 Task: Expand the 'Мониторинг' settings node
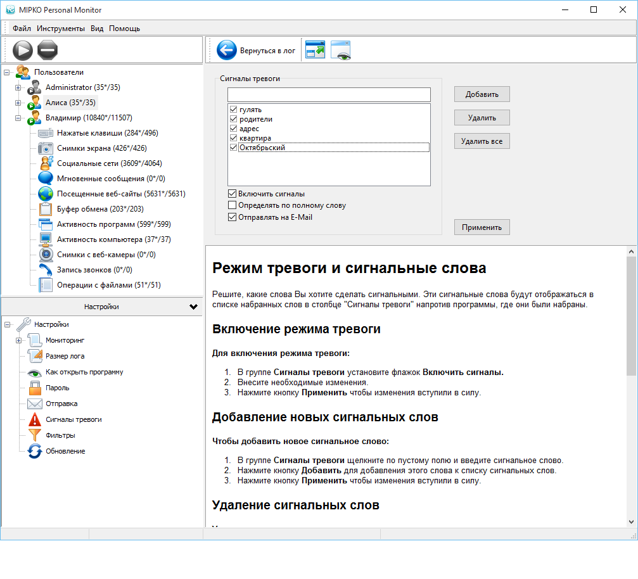pos(18,341)
